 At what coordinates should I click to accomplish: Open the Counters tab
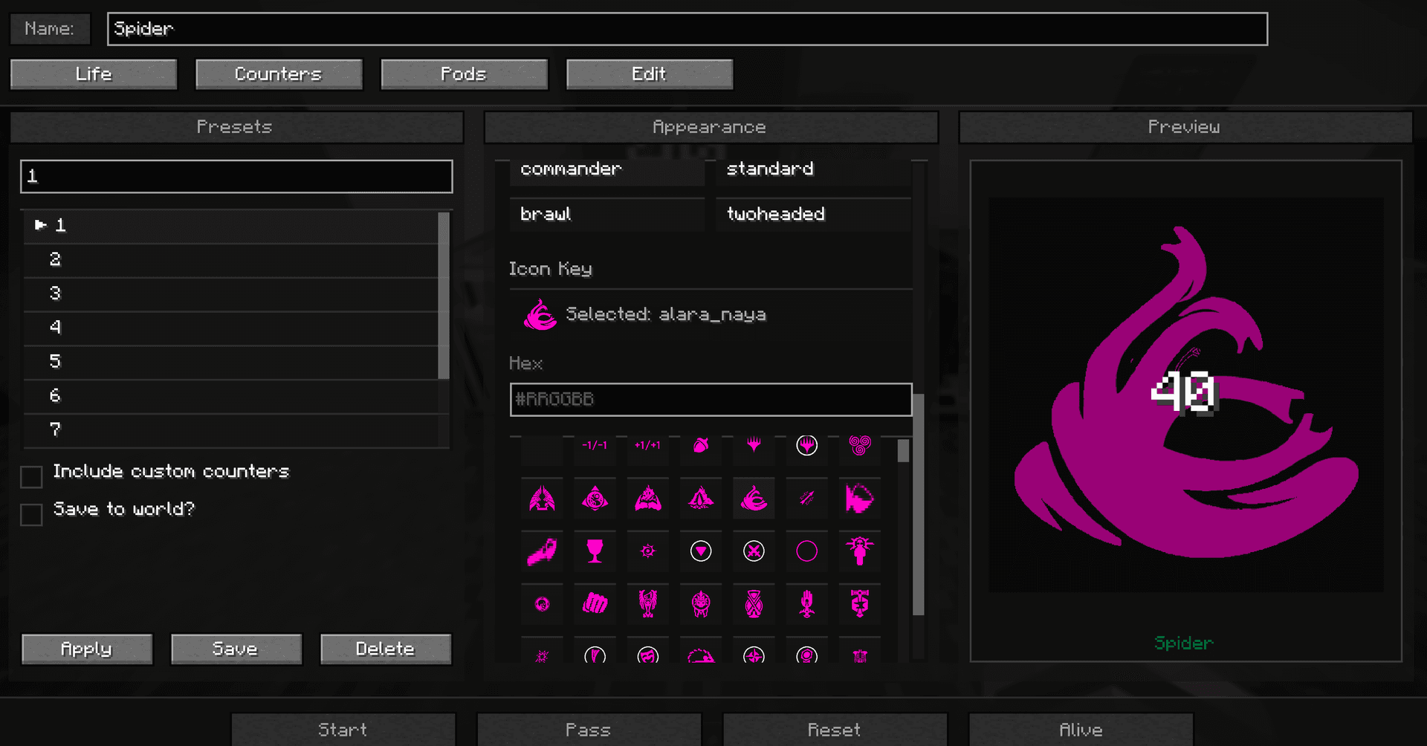[x=279, y=74]
